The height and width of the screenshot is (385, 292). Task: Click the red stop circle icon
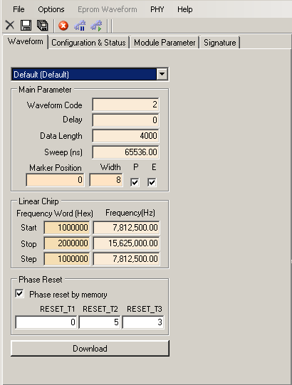pos(63,26)
